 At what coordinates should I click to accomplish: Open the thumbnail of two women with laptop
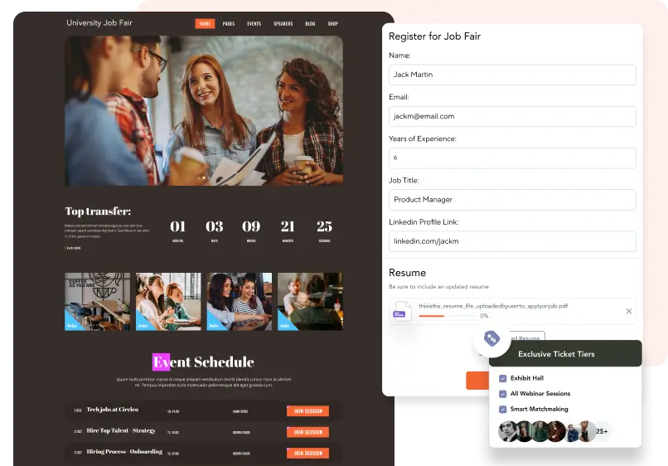click(168, 302)
